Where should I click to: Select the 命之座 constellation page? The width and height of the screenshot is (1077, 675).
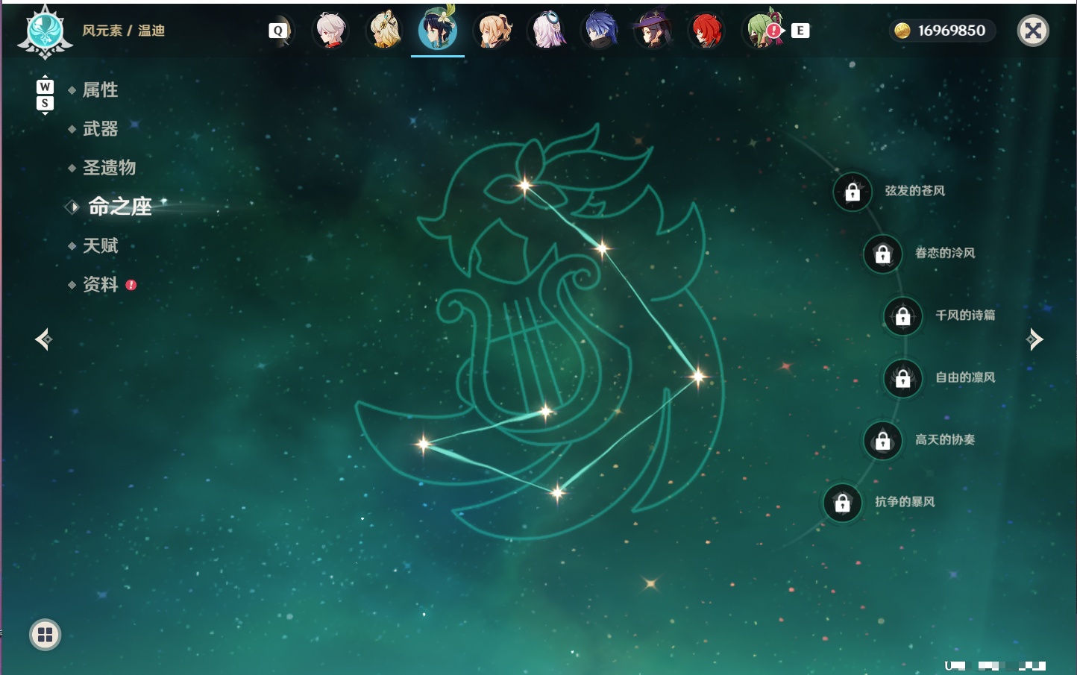(119, 207)
